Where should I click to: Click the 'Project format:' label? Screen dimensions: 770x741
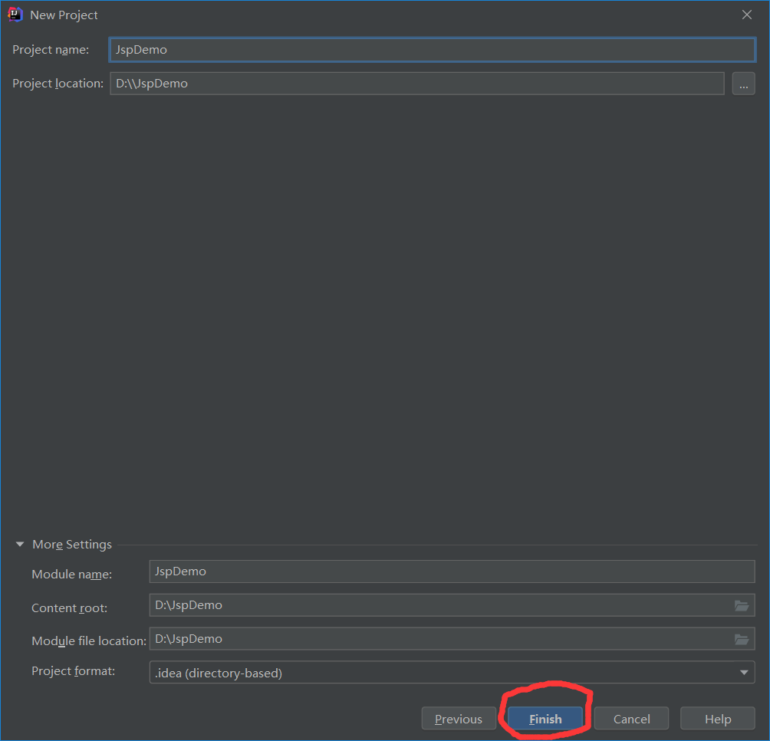(x=73, y=670)
